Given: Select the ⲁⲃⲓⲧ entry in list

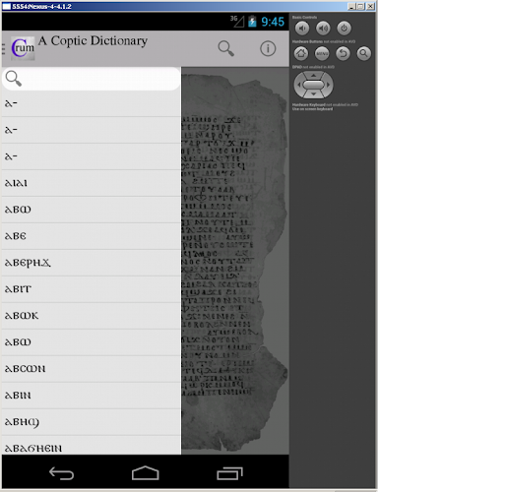Looking at the screenshot, I should pyautogui.click(x=92, y=289).
